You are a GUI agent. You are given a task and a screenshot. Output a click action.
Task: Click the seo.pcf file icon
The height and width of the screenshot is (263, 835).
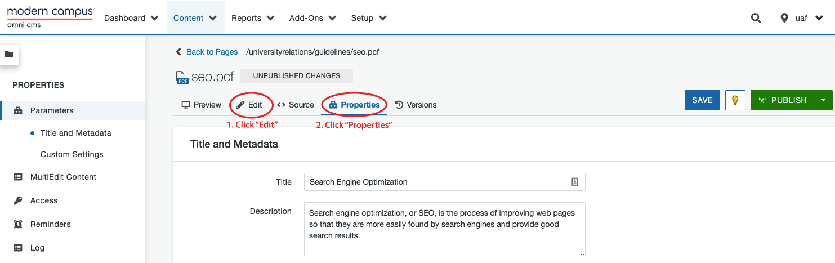tap(181, 78)
